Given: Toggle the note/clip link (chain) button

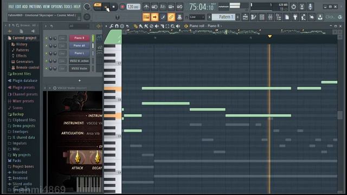Looking at the screenshot, I should [171, 17].
